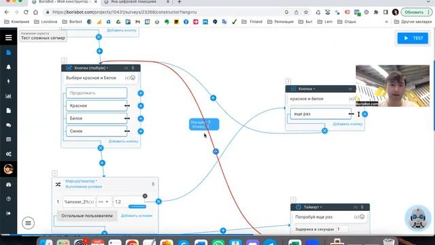The width and height of the screenshot is (435, 245).
Task: Delete the Таймаут block via trash icon
Action: tap(362, 207)
